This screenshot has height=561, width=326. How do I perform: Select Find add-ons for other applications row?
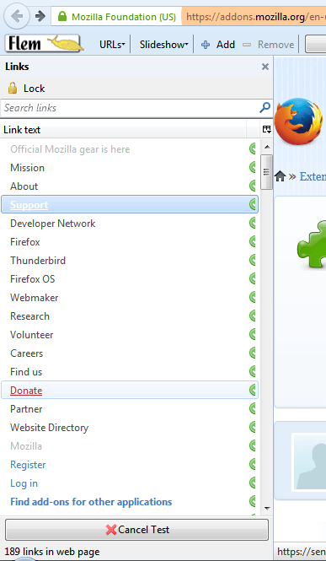[130, 502]
